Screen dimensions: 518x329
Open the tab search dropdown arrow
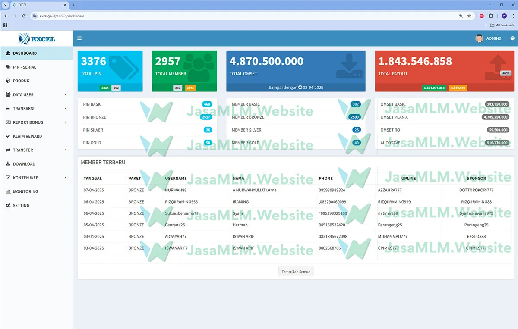[x=5, y=5]
